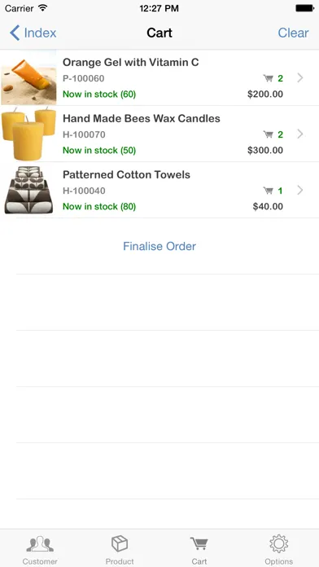Tap the battery indicator in status bar
Image resolution: width=319 pixels, height=567 pixels.
[x=304, y=8]
